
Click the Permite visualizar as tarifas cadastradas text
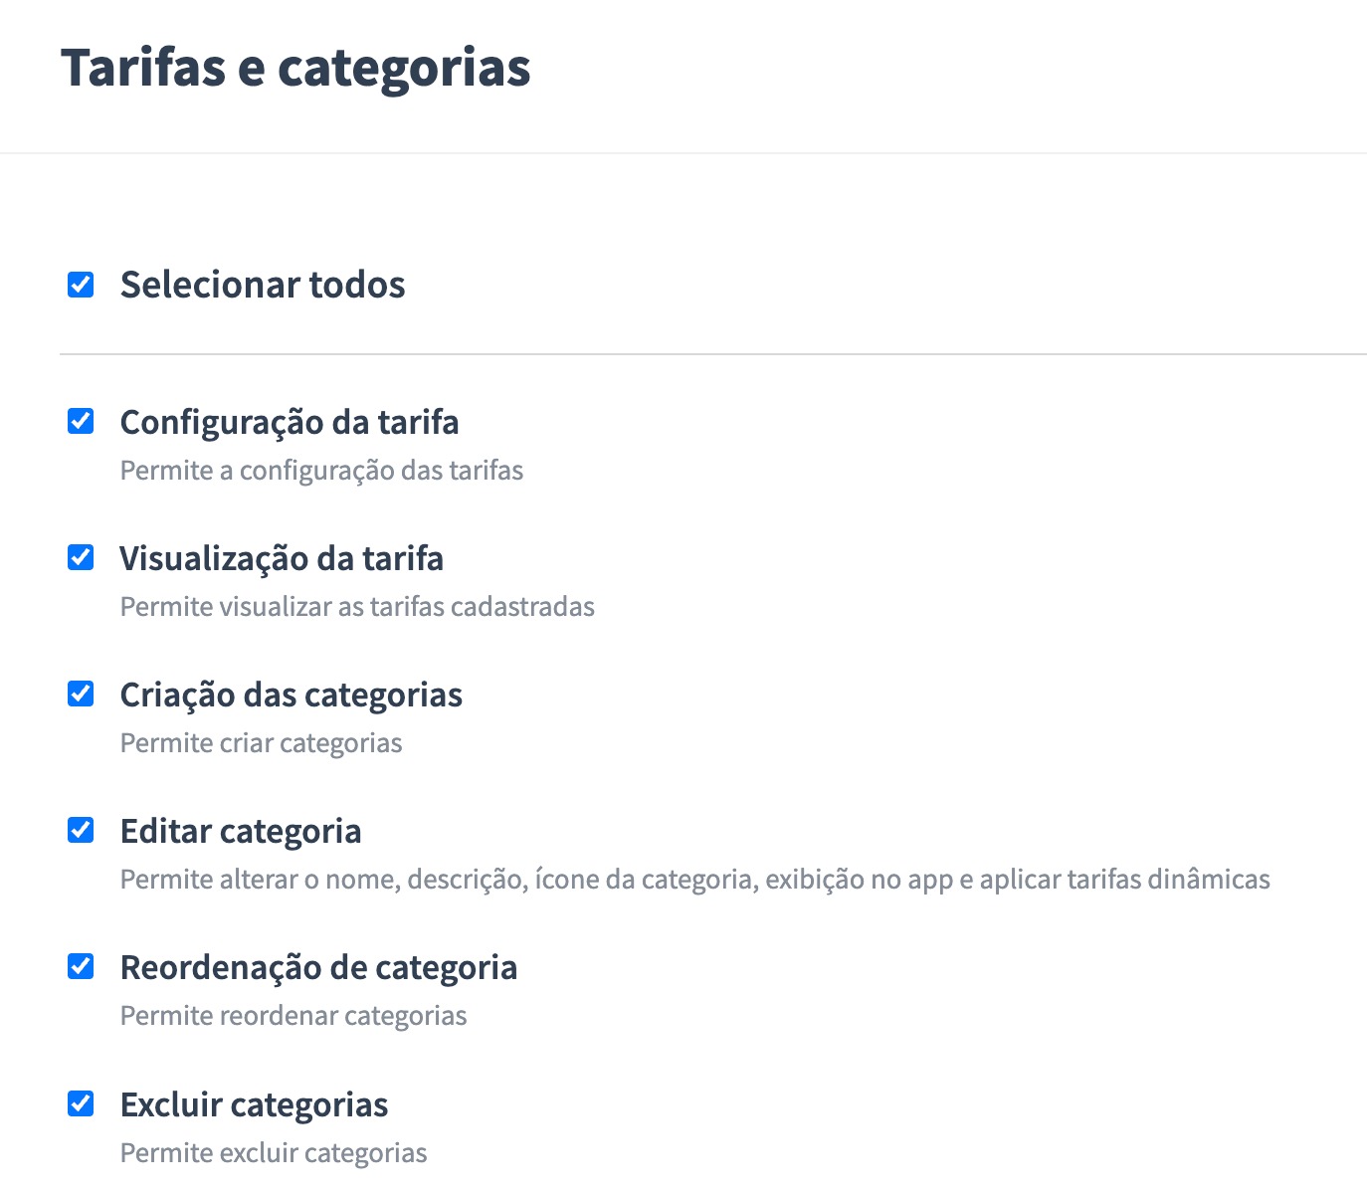[x=357, y=607]
